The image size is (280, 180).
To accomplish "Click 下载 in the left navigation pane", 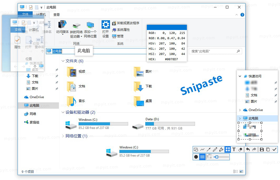I will pyautogui.click(x=32, y=76).
